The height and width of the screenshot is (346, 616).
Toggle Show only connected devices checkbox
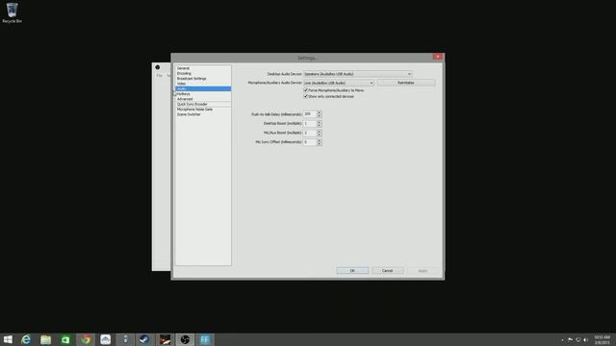click(306, 96)
